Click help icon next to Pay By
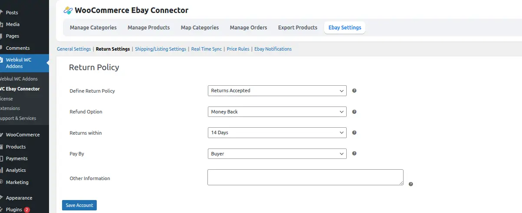Viewport: 522px width, 213px height. pos(354,153)
